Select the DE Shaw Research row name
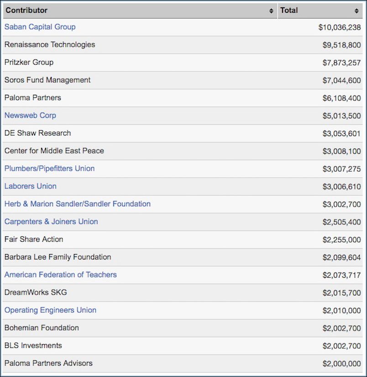 pos(37,133)
